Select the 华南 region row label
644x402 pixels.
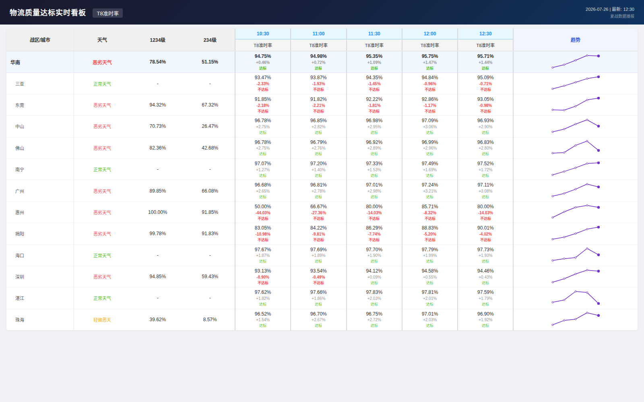pos(15,62)
